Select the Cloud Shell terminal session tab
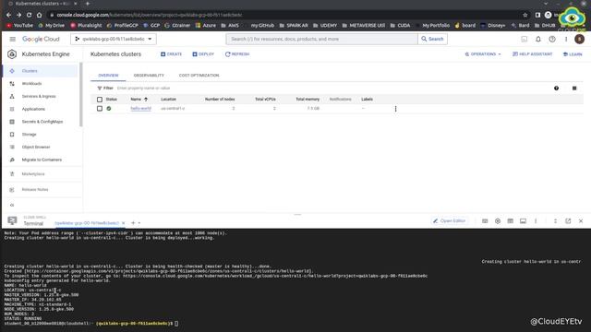The width and height of the screenshot is (591, 332). click(87, 223)
